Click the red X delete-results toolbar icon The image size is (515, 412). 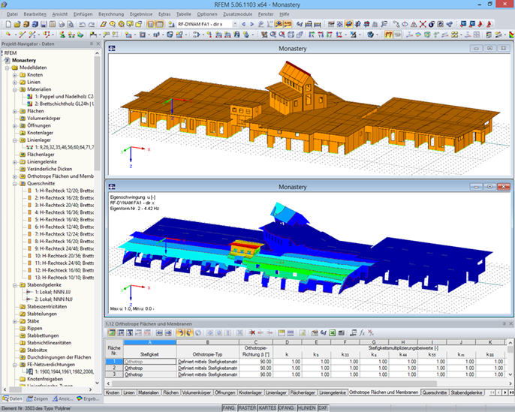click(423, 24)
